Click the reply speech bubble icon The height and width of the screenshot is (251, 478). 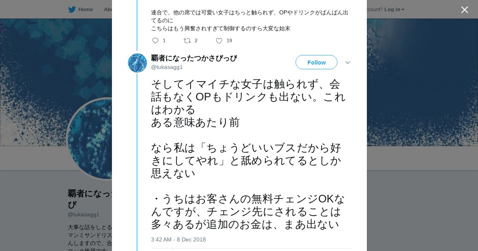pyautogui.click(x=155, y=41)
